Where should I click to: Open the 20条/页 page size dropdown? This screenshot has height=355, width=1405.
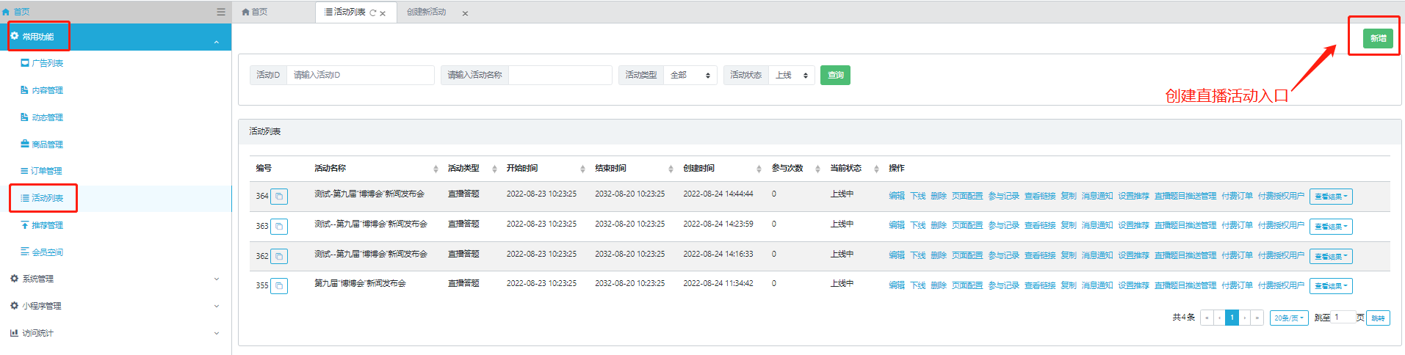1289,318
